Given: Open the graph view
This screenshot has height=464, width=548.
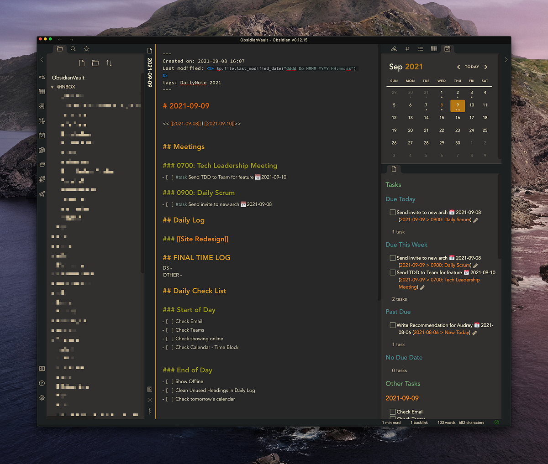Looking at the screenshot, I should 42,121.
